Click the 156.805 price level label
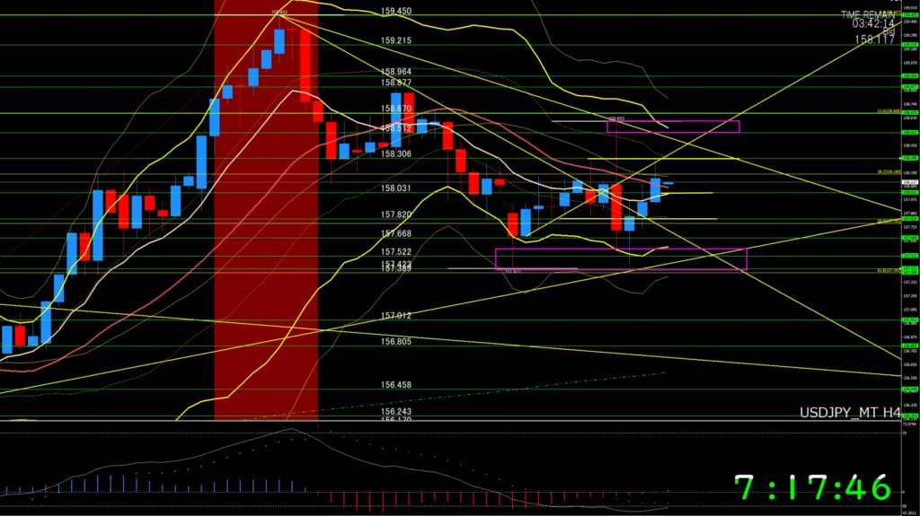The height and width of the screenshot is (516, 920). [396, 341]
